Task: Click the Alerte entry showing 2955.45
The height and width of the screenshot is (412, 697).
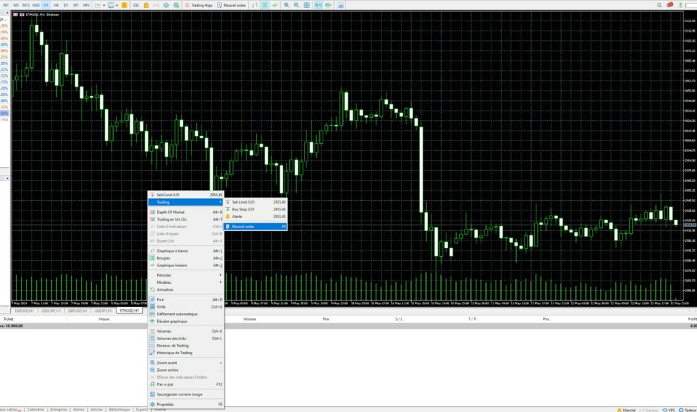Action: pyautogui.click(x=245, y=217)
